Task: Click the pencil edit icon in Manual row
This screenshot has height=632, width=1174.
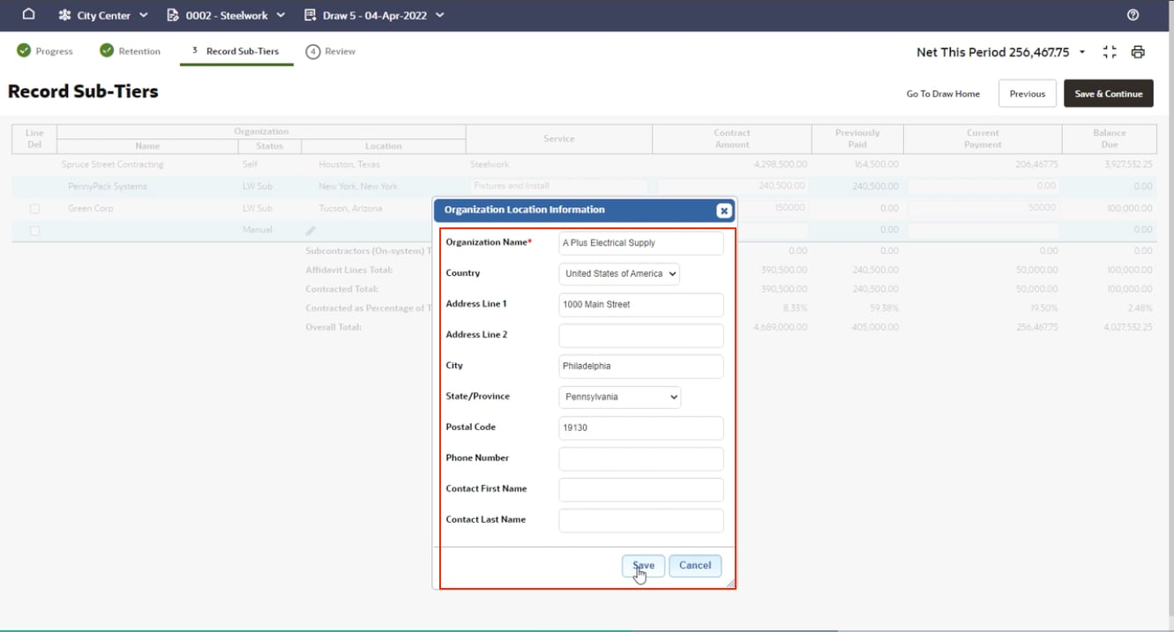Action: click(x=310, y=231)
